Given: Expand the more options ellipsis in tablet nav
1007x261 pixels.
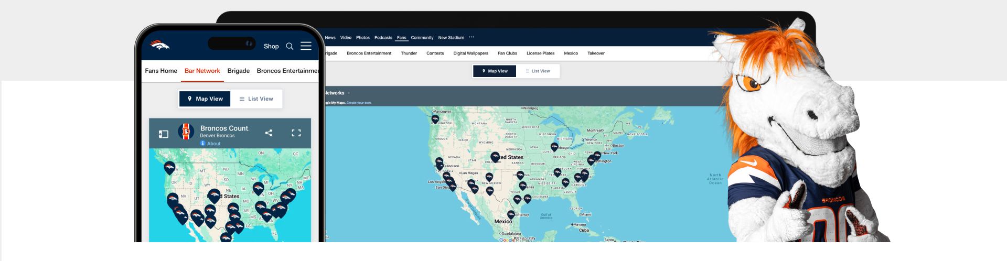Looking at the screenshot, I should point(472,37).
